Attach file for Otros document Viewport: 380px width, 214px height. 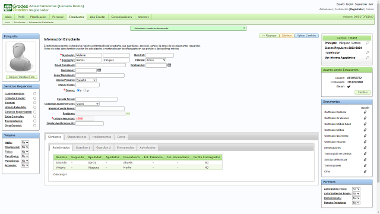365,172
